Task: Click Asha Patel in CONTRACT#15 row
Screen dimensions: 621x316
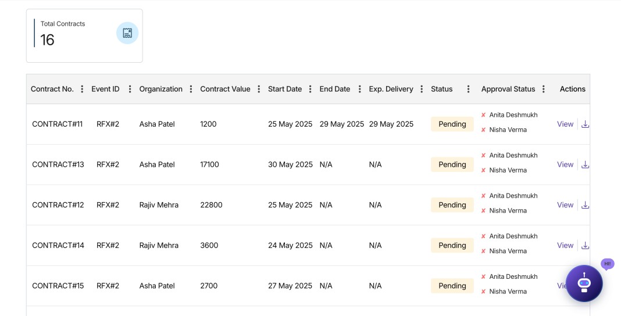Action: click(x=157, y=286)
